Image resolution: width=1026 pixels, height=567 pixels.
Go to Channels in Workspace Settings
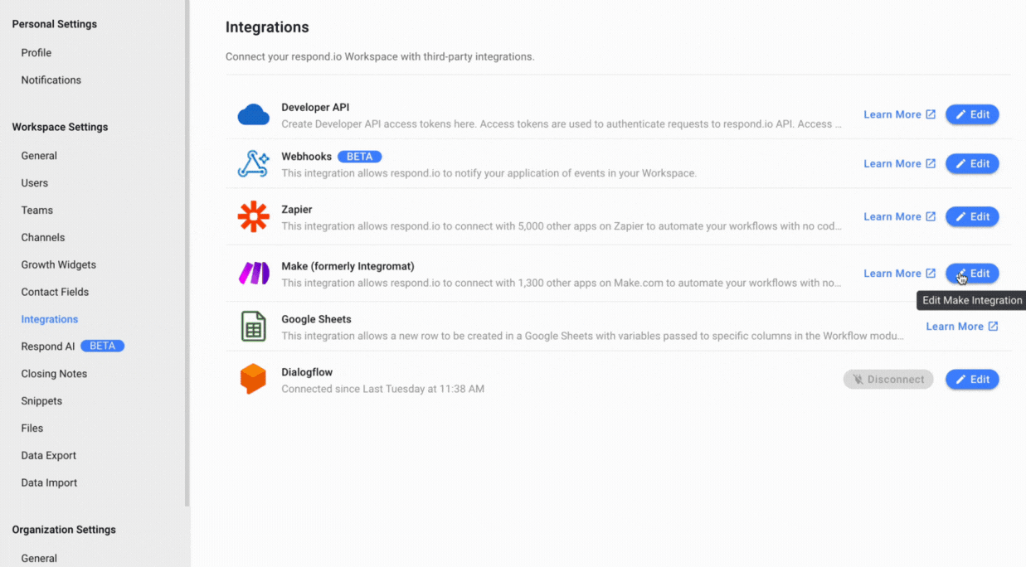[43, 237]
